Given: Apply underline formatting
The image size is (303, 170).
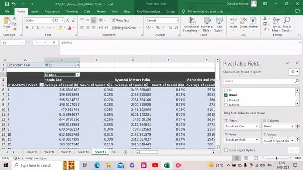Looking at the screenshot, I should coord(38,28).
